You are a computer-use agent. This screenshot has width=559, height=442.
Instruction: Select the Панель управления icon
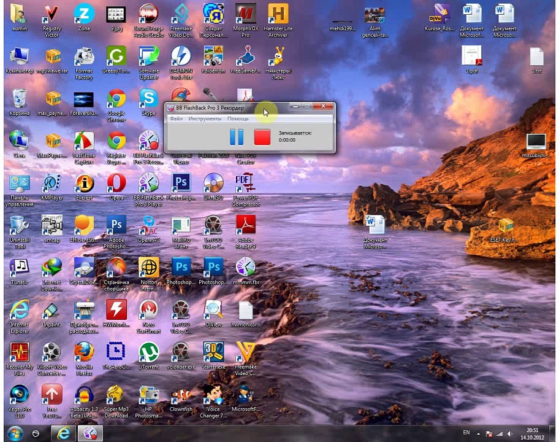pyautogui.click(x=19, y=190)
